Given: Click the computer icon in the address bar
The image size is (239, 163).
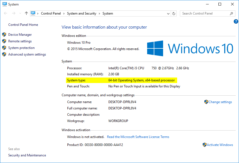Looking at the screenshot, I should pos(33,13).
